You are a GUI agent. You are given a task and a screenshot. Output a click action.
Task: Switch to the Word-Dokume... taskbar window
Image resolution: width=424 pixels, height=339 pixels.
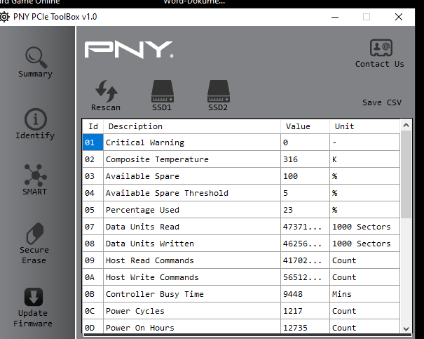[194, 2]
